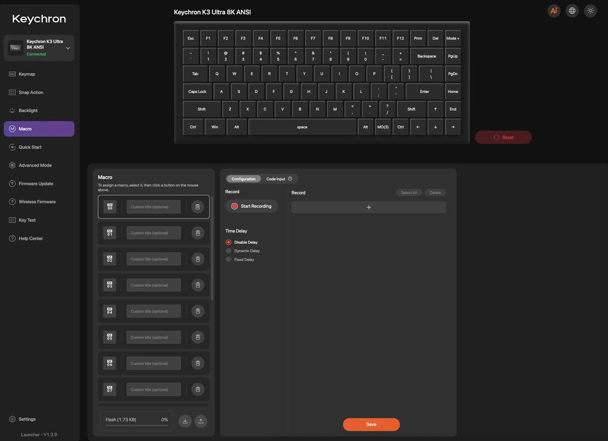Delete macro M03 using trash icon
This screenshot has width=608, height=441.
[198, 285]
